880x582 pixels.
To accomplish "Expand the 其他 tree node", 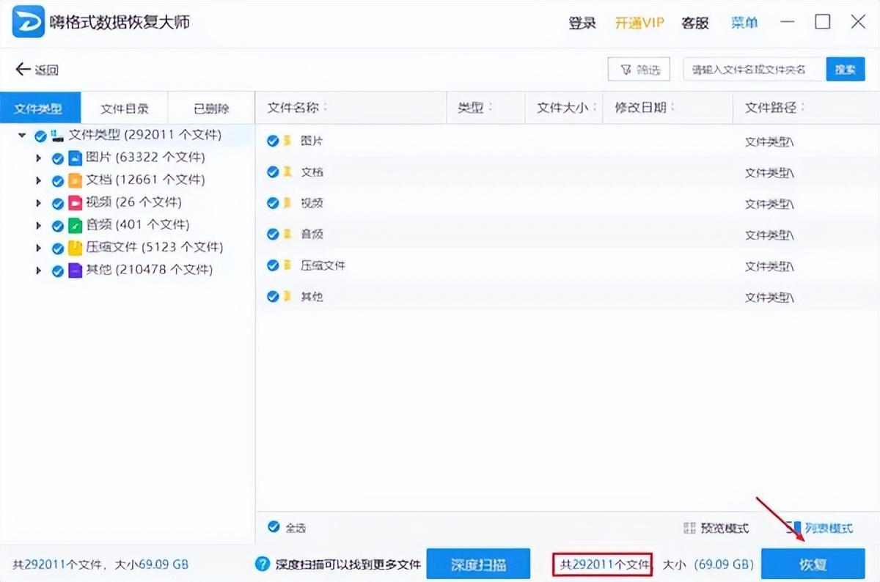I will pos(39,270).
